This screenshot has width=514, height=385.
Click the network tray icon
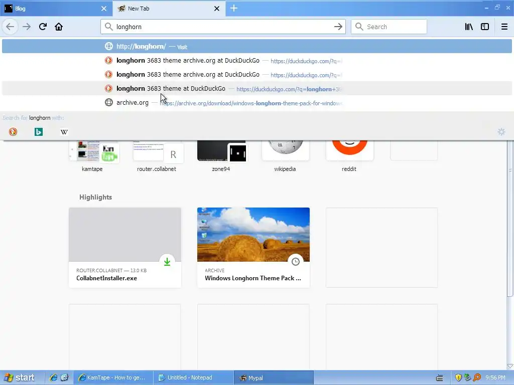[x=467, y=377]
